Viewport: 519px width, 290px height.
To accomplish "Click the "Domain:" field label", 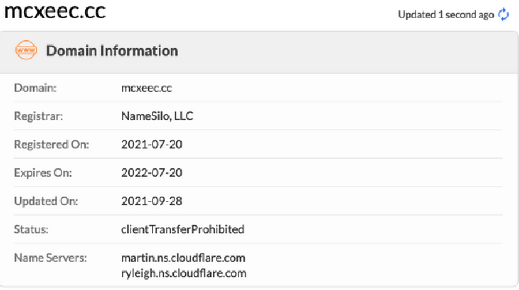I will click(x=35, y=88).
